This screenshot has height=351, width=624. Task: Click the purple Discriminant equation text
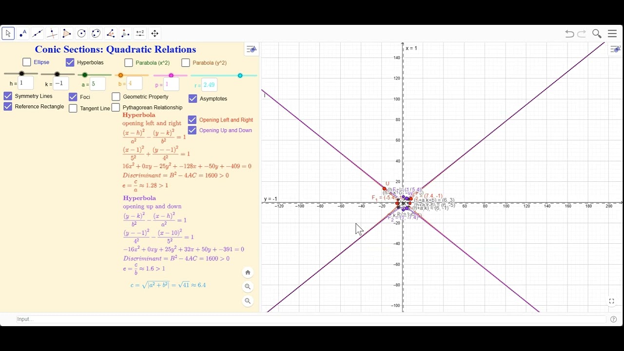176,258
